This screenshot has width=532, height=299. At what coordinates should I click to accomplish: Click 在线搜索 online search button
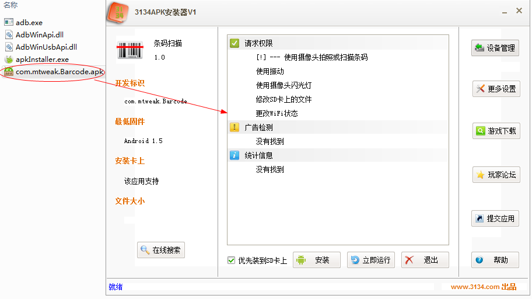point(161,250)
